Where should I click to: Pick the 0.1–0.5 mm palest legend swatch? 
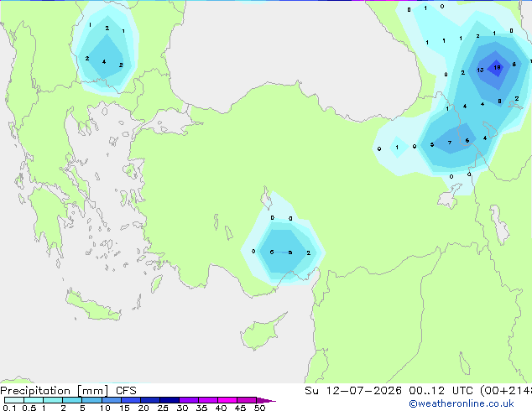(14, 400)
